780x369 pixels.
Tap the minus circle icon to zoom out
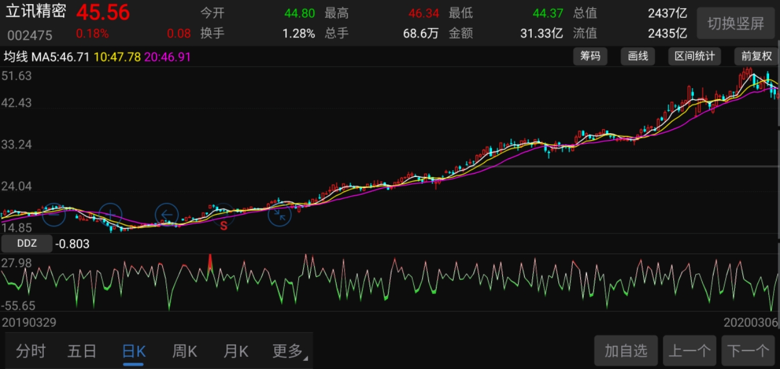(54, 214)
